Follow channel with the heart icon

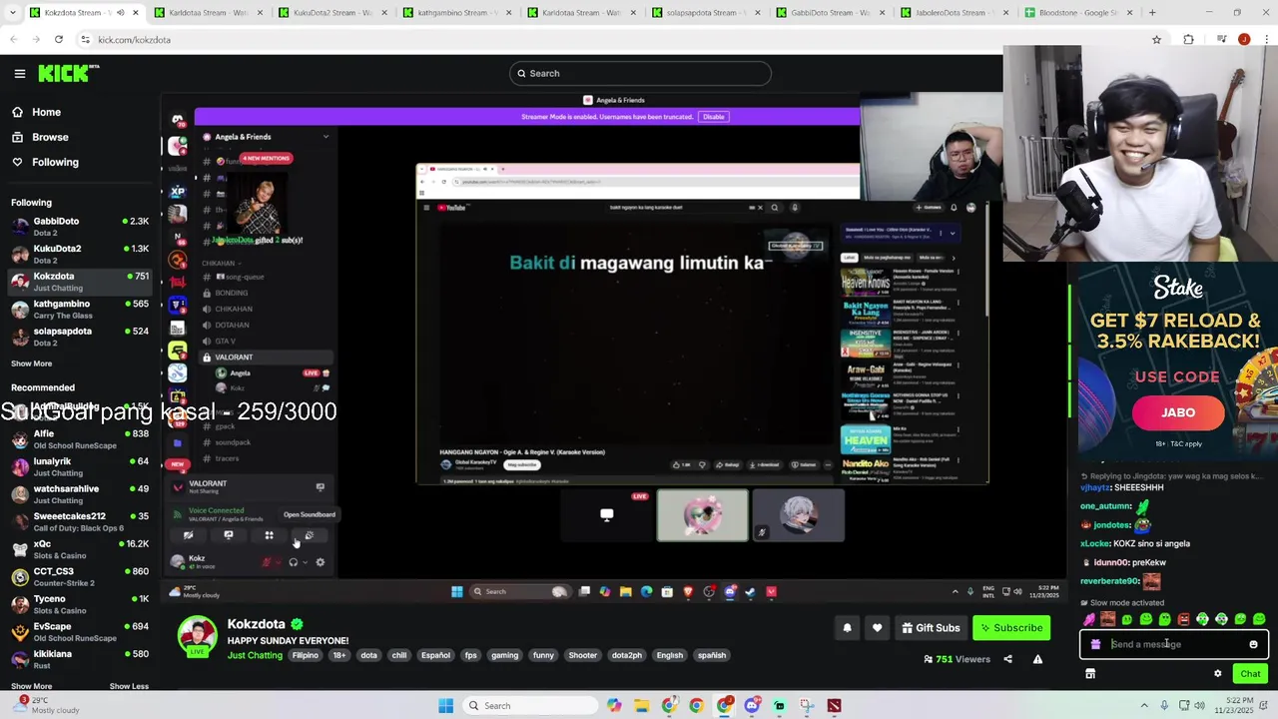877,628
